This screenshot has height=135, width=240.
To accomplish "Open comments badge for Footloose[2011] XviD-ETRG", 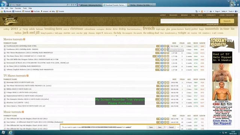I will (158, 46).
